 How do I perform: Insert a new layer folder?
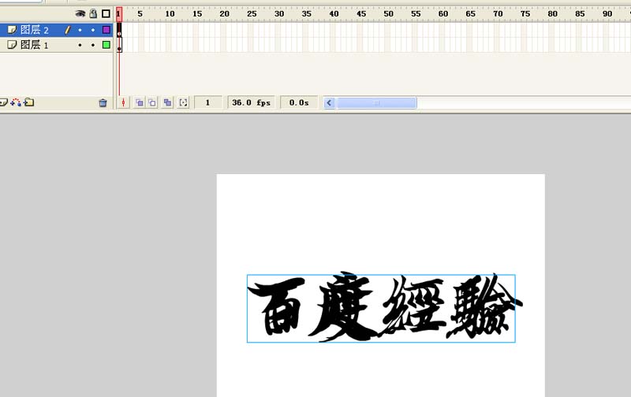click(29, 102)
